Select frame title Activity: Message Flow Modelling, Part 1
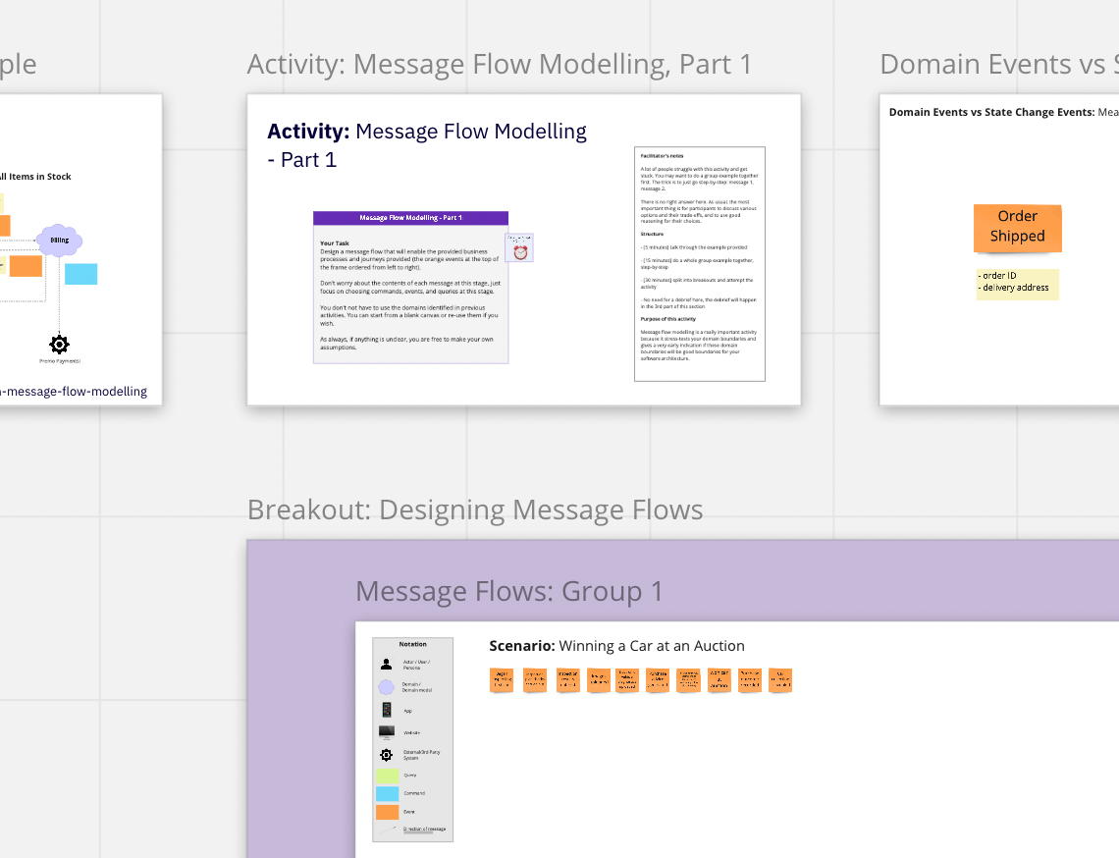 coord(500,64)
